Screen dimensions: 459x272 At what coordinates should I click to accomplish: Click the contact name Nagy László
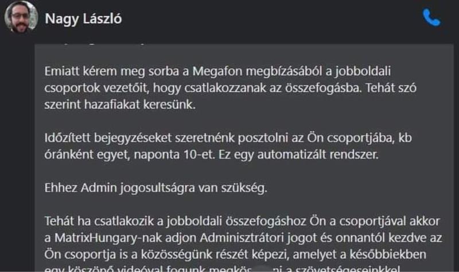(x=83, y=19)
